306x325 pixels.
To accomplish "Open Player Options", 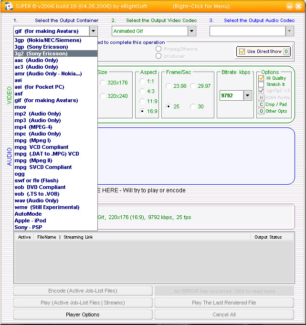I will 83,315.
